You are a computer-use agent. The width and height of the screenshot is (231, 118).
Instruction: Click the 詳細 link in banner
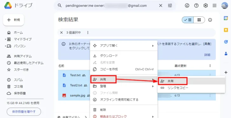pyautogui.click(x=207, y=55)
